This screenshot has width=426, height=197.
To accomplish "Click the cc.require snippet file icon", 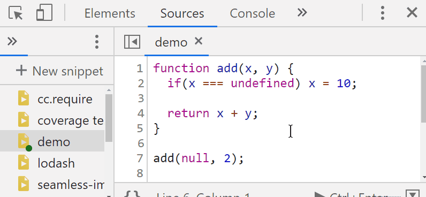I will pyautogui.click(x=24, y=98).
